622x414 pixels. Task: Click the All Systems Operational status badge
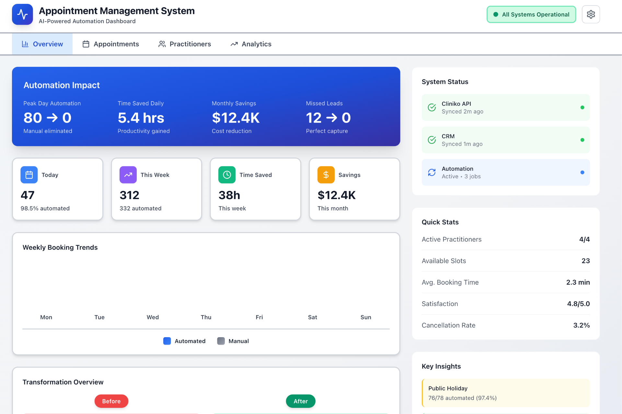[531, 14]
